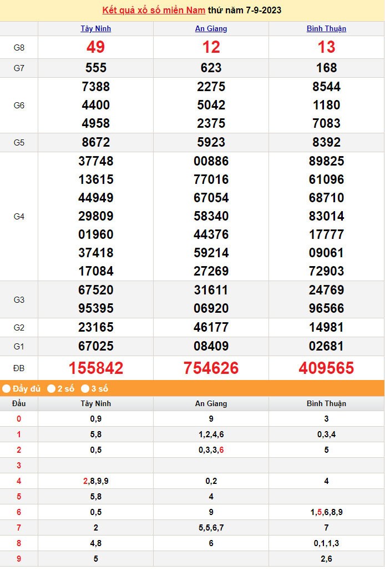
Task: Open the Tây Ninh province link
Action: [96, 29]
